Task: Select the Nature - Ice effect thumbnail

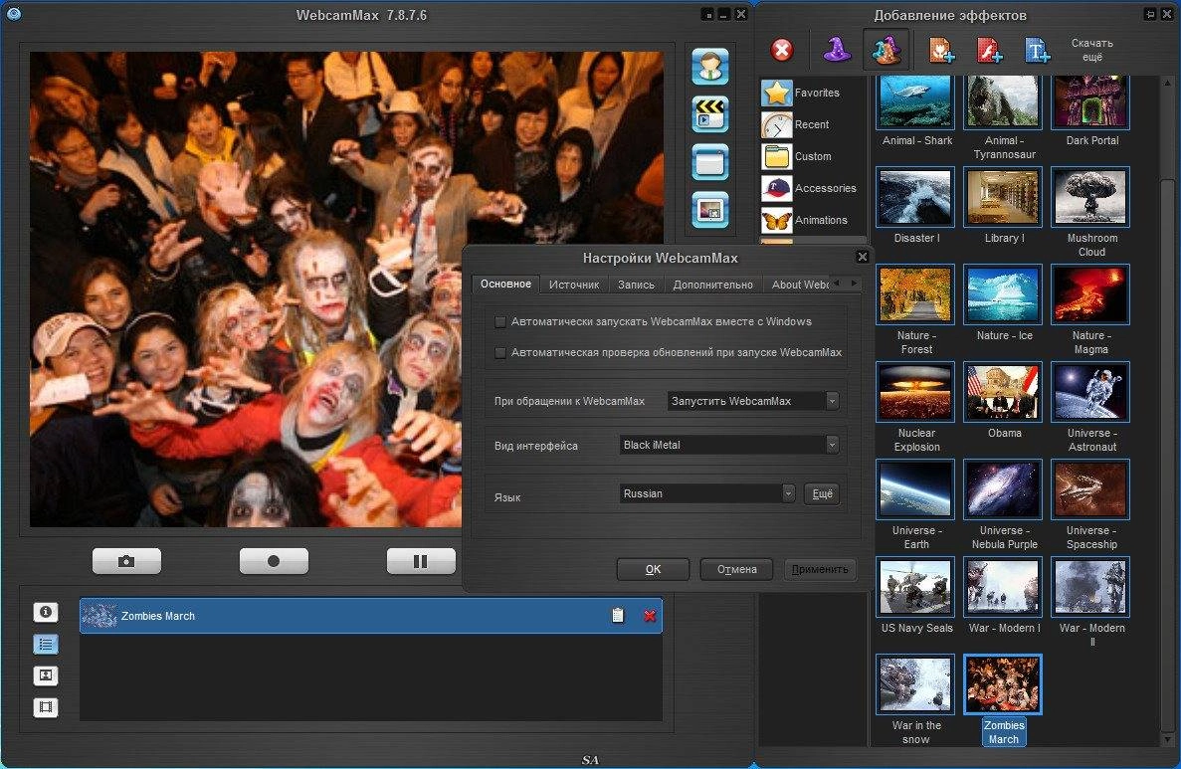Action: [1003, 294]
